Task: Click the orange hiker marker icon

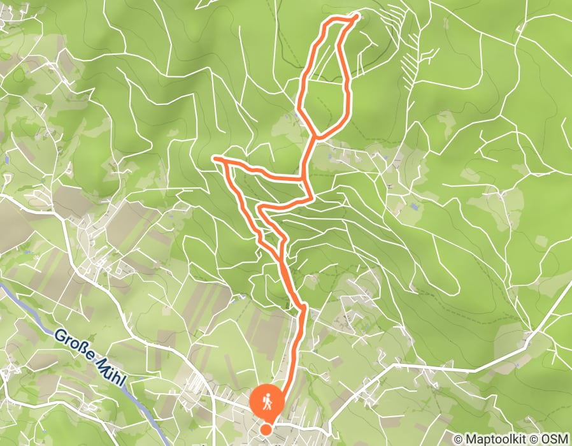Action: (267, 401)
